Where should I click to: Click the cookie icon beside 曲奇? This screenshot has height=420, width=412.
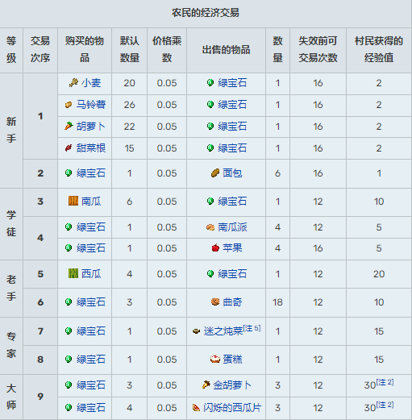(215, 302)
